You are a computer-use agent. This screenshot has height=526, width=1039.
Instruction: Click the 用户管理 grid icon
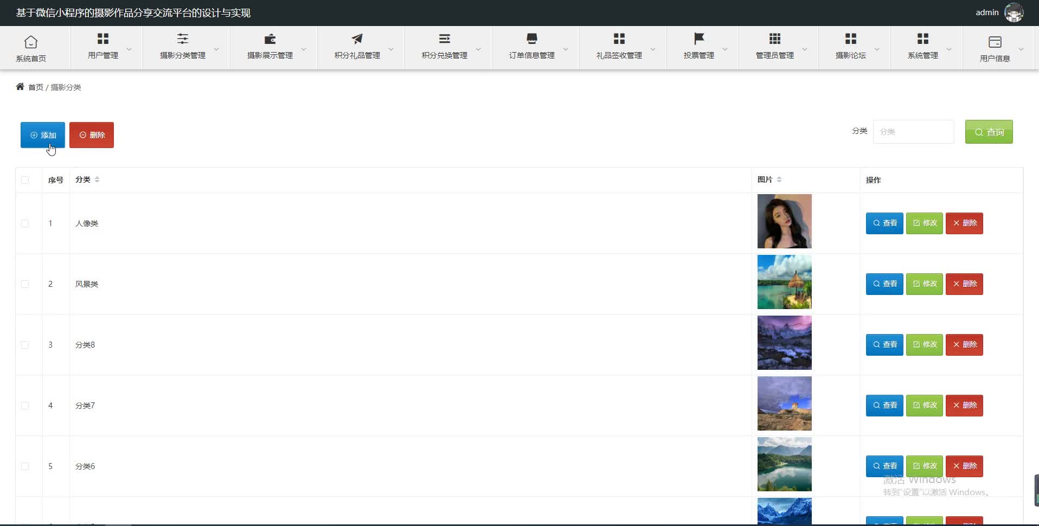tap(103, 39)
